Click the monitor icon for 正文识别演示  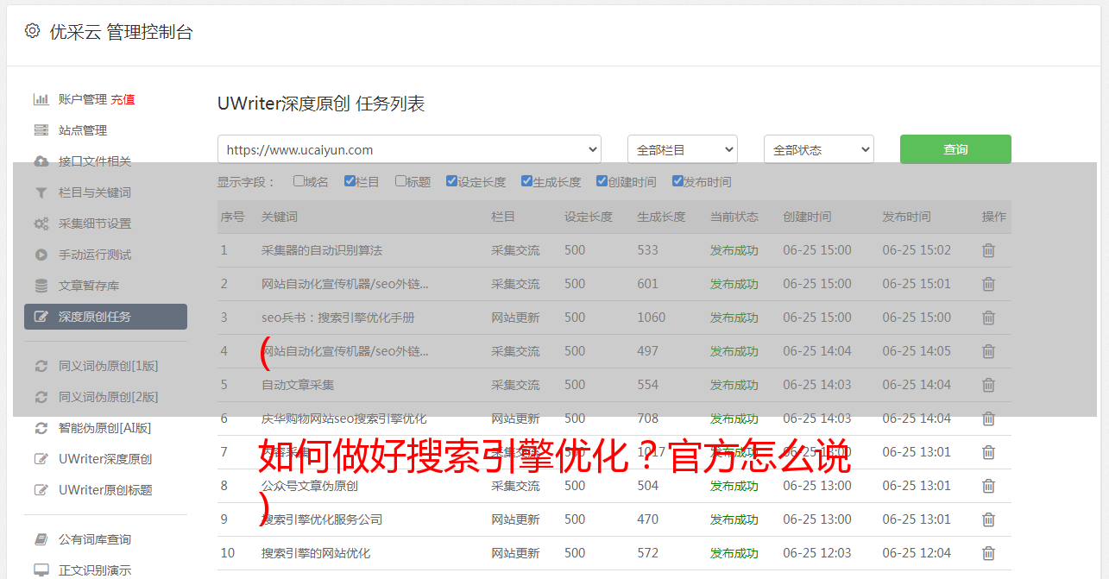(x=41, y=570)
